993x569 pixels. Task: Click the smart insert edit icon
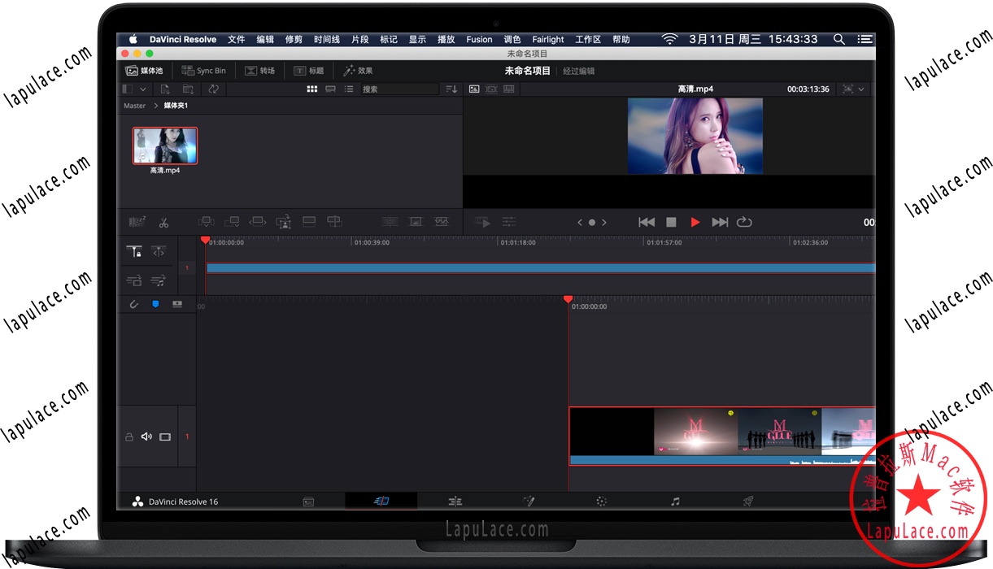(207, 221)
